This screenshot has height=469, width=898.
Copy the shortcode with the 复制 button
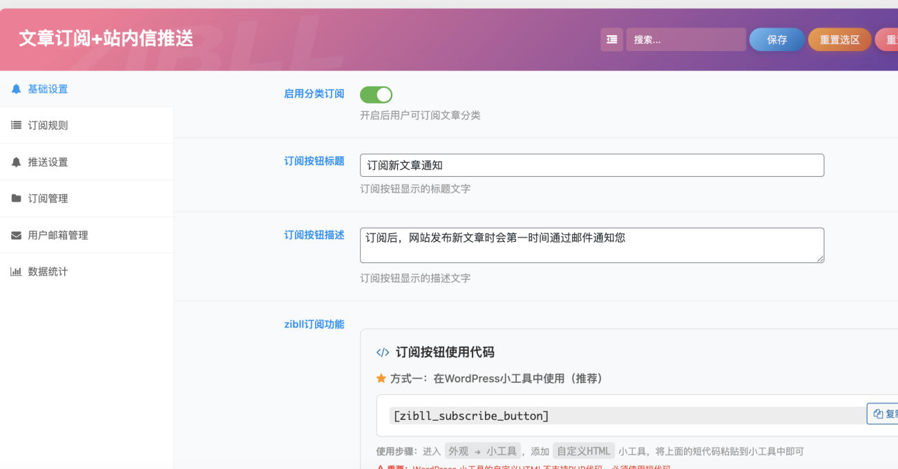tap(883, 414)
